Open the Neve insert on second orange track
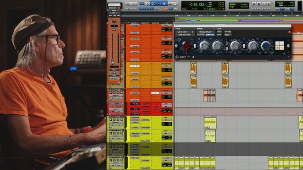Viewport: 303px width, 170px height. coord(134,39)
